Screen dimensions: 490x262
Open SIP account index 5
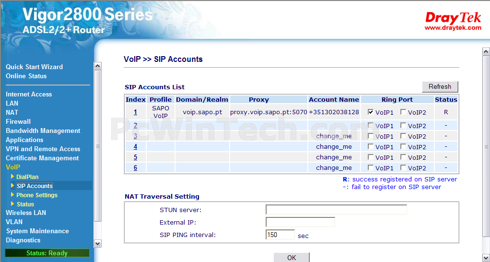click(x=135, y=157)
